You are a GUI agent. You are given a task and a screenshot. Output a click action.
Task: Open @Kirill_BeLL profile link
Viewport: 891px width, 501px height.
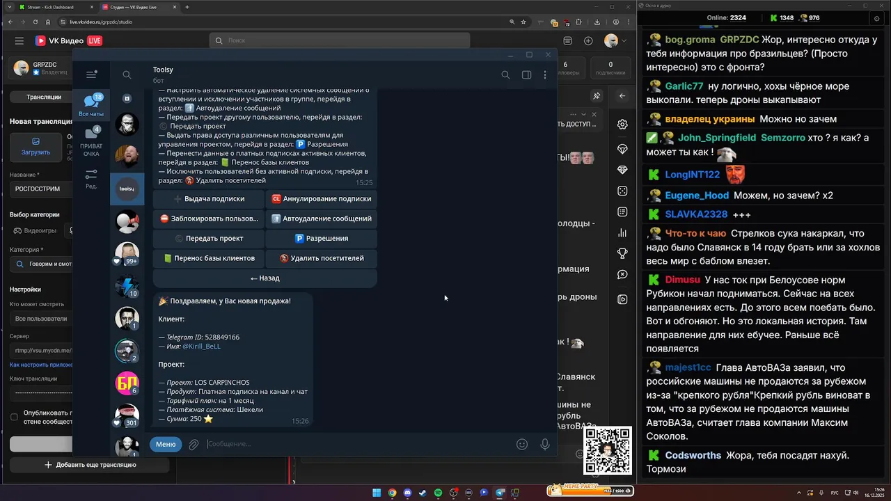(x=201, y=346)
